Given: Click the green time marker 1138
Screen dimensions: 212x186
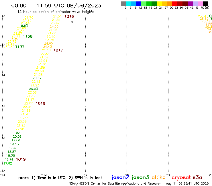Looking at the screenshot, I should [28, 36].
